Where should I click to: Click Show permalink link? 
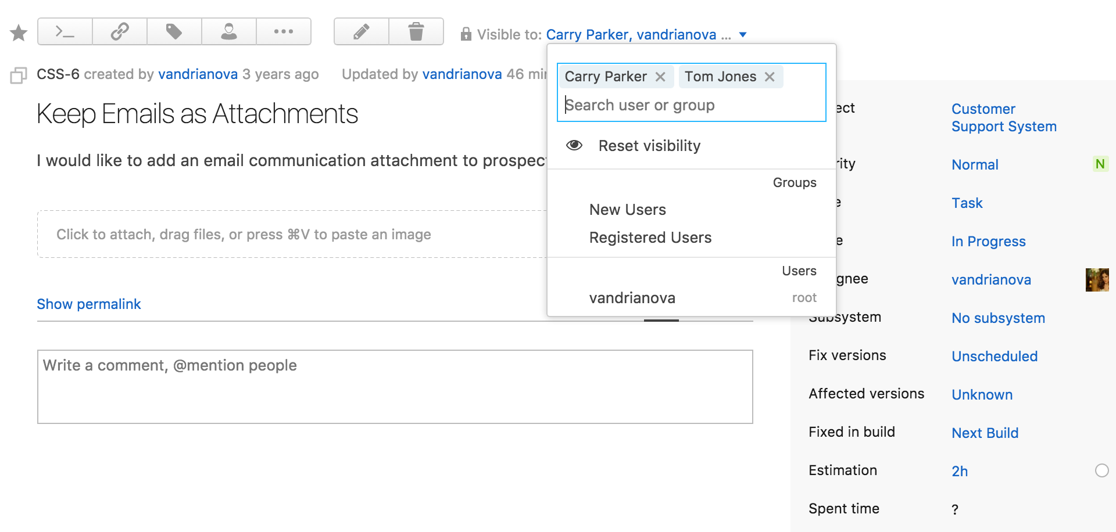[x=89, y=304]
